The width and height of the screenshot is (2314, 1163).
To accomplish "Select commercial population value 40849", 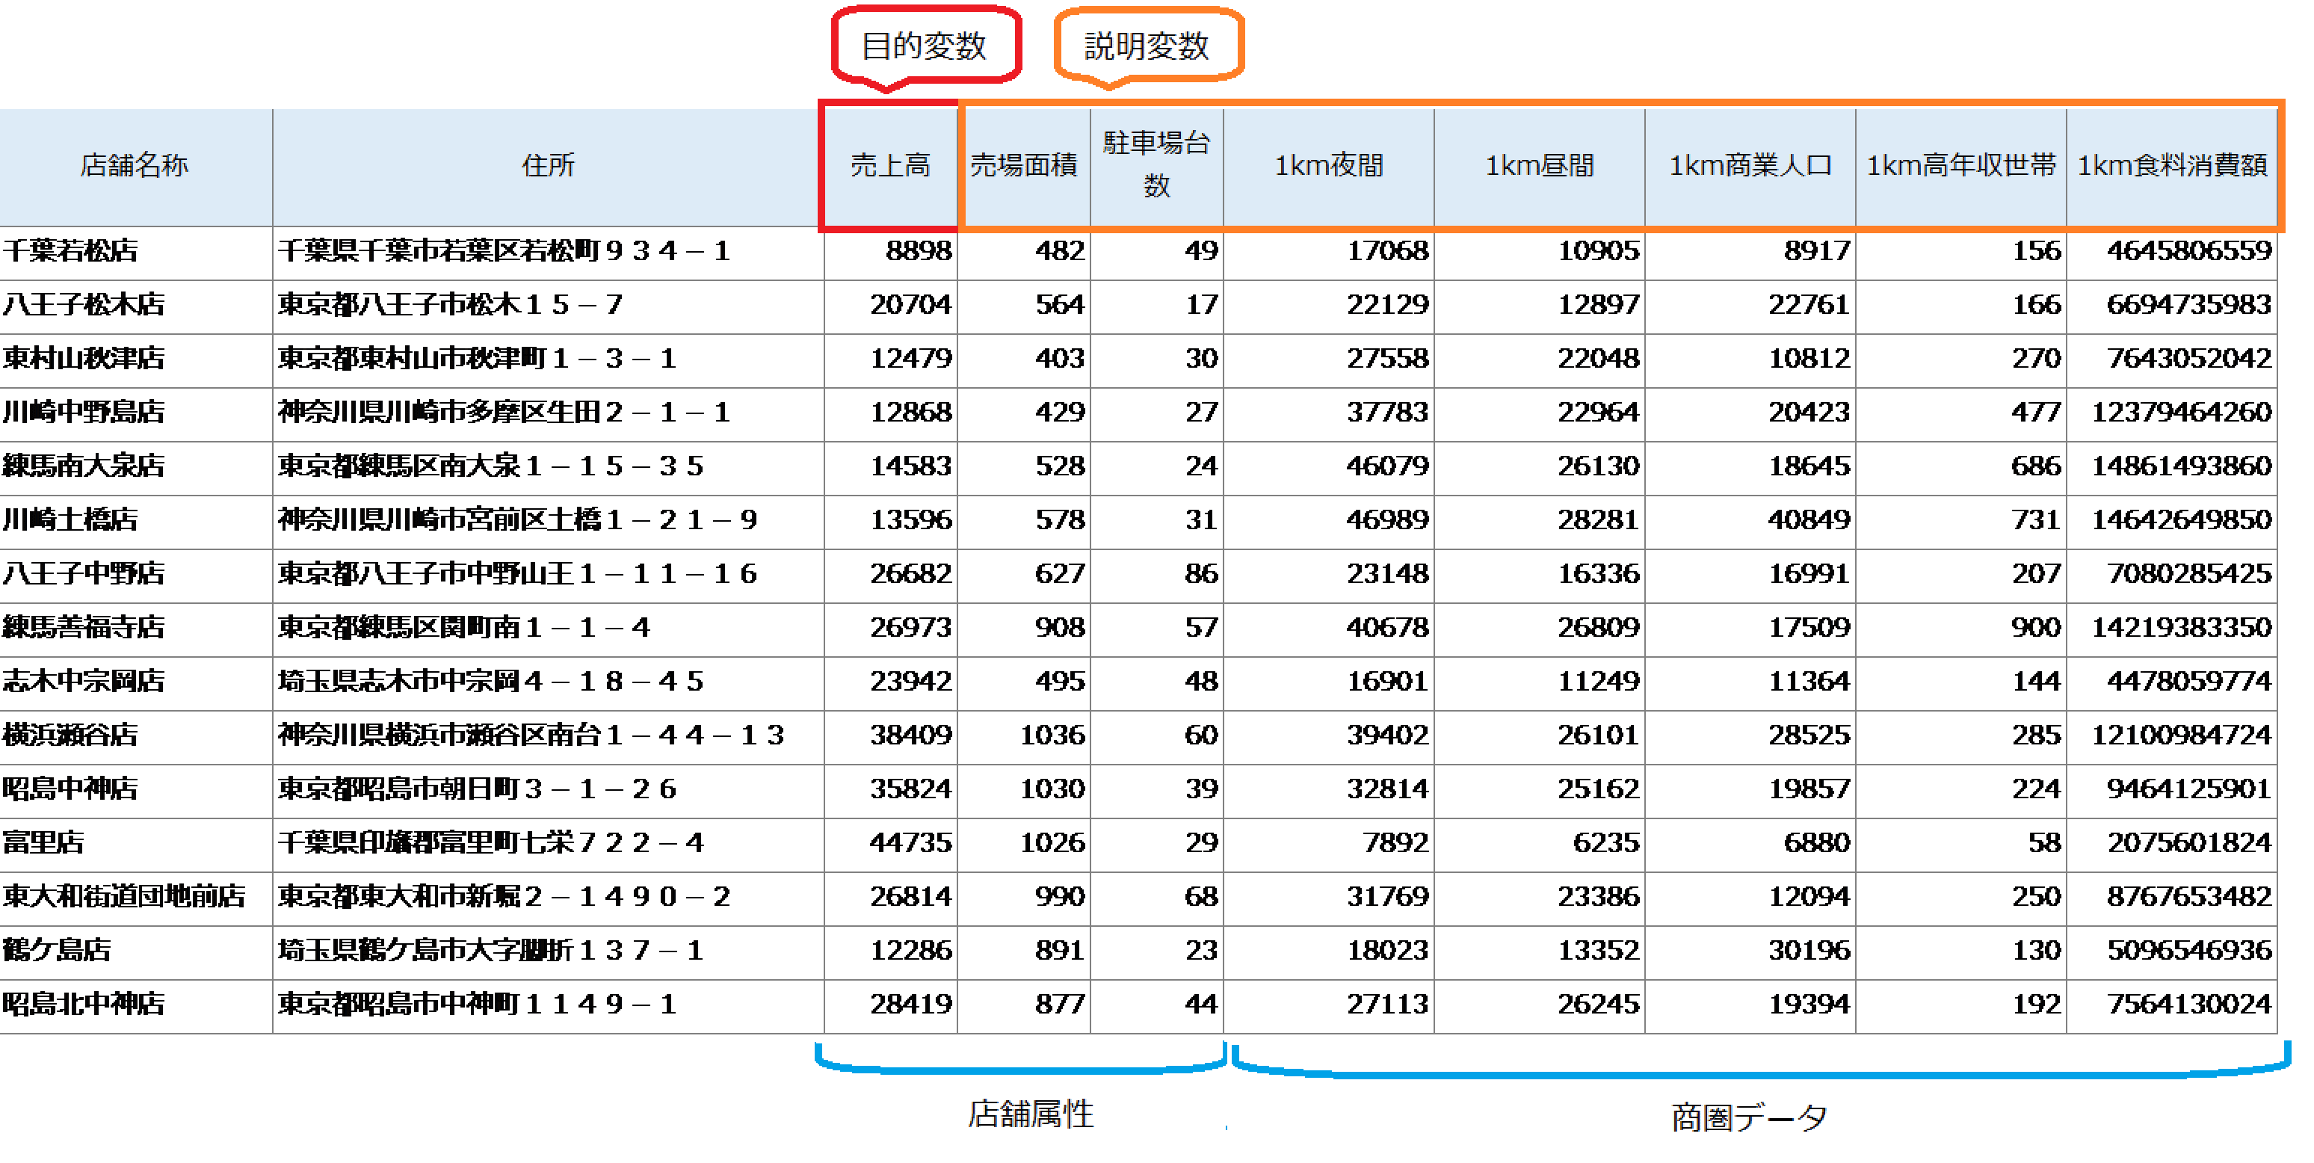I will (1809, 520).
